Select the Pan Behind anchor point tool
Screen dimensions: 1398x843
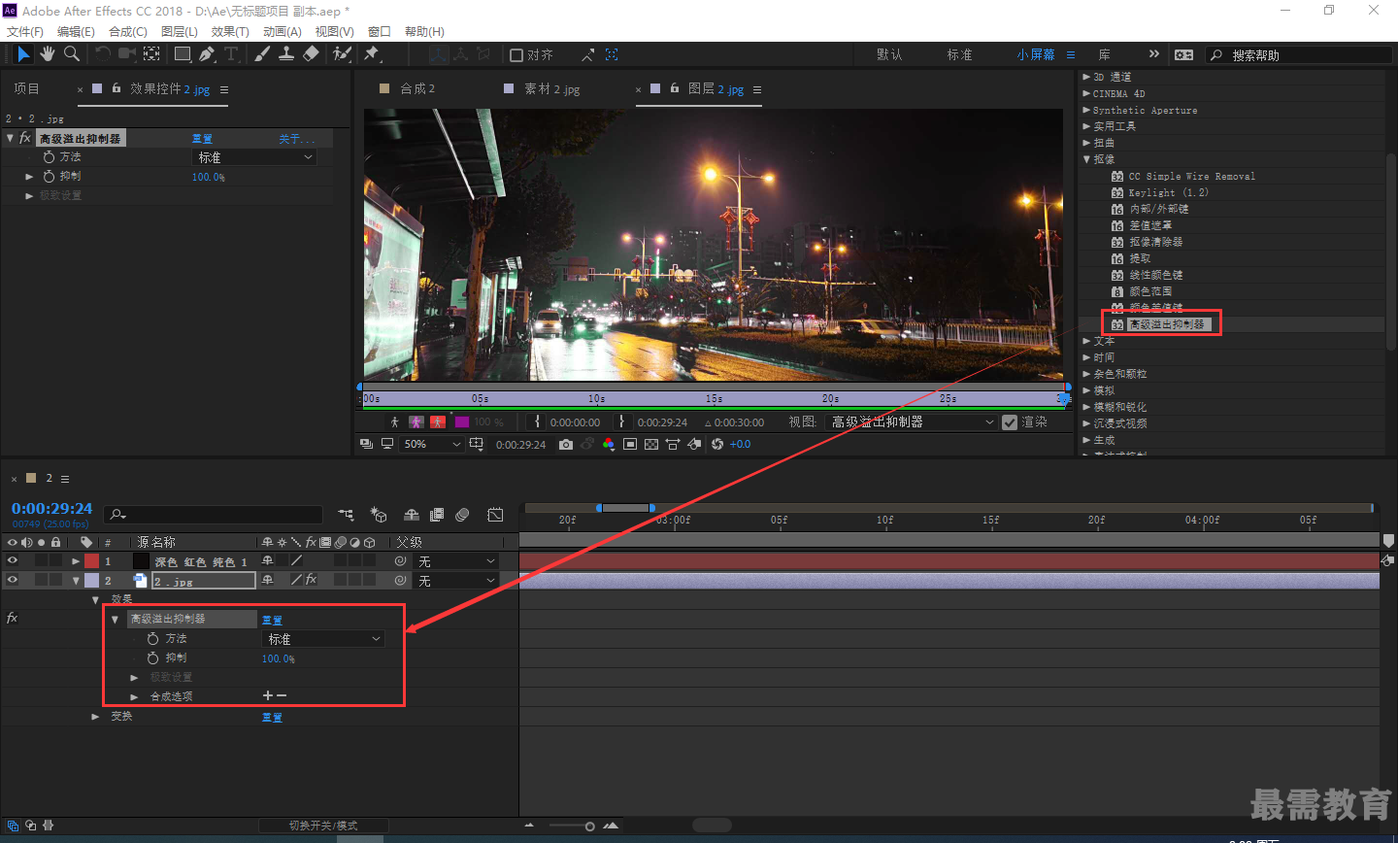coord(152,54)
